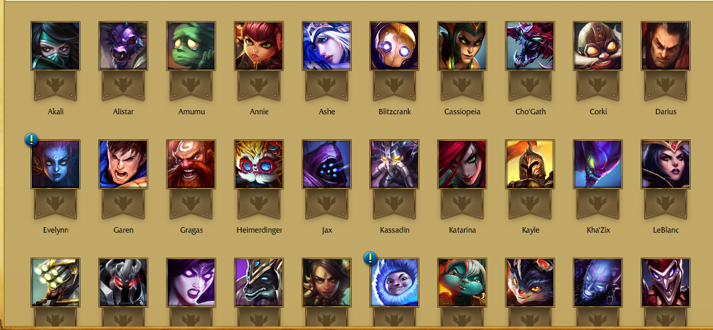Select the Akali champion portrait
Image resolution: width=713 pixels, height=330 pixels.
click(55, 46)
